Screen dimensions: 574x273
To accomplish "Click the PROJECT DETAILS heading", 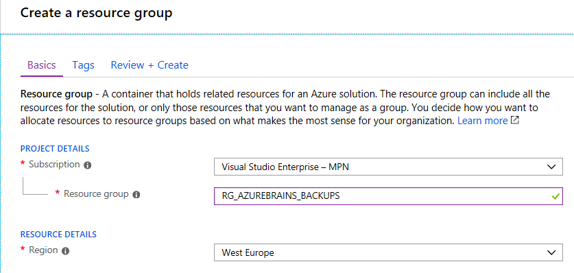I will [55, 149].
